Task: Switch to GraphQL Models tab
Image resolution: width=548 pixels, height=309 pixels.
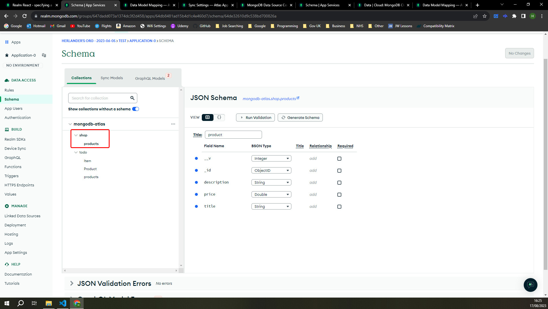Action: click(x=150, y=78)
